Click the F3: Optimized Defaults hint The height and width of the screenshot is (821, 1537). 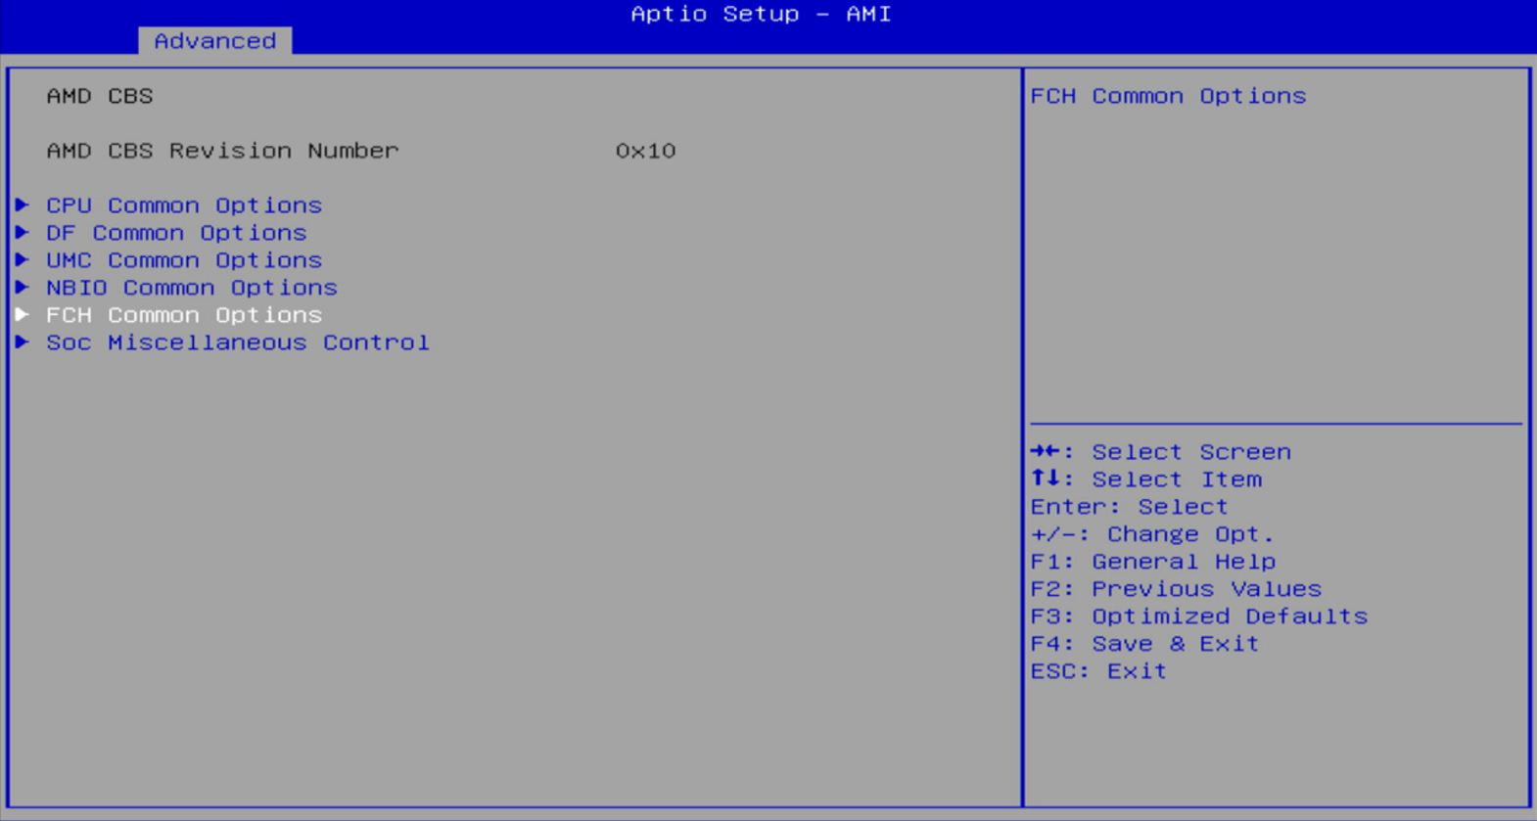[x=1199, y=616]
